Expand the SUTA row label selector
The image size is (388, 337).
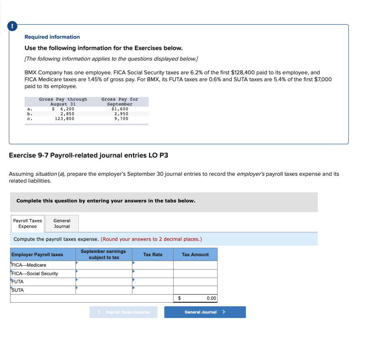[x=12, y=287]
